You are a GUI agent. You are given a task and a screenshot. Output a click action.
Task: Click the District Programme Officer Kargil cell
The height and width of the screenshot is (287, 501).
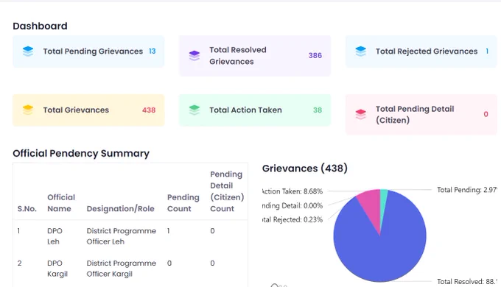click(121, 269)
